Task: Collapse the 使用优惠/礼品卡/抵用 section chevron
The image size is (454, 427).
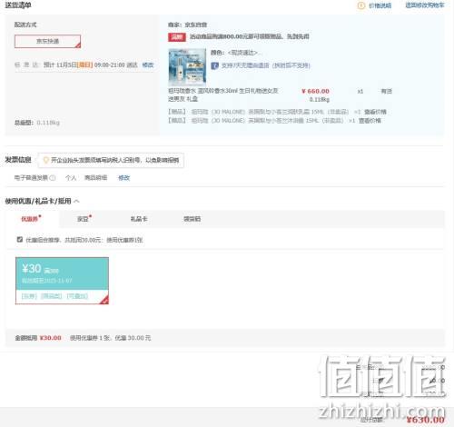Action: pyautogui.click(x=76, y=201)
